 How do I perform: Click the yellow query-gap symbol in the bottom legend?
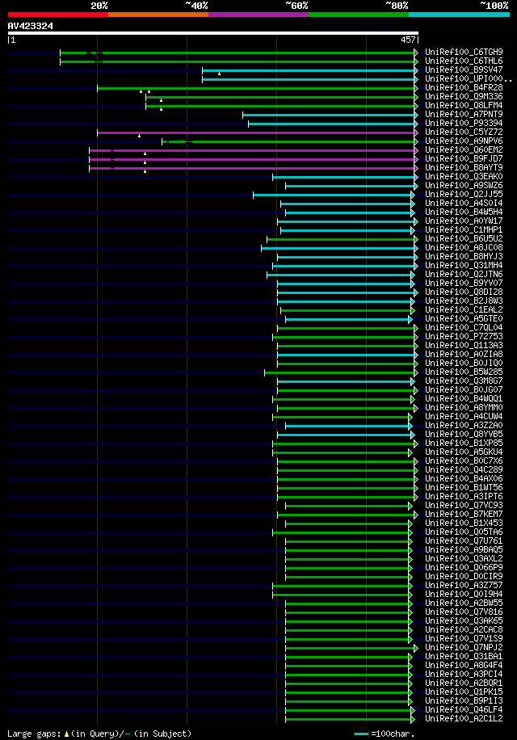[66, 734]
